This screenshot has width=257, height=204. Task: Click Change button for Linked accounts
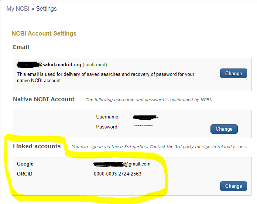pos(233,186)
